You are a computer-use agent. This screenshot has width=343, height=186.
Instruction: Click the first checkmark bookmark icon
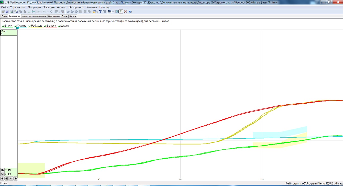68,12
